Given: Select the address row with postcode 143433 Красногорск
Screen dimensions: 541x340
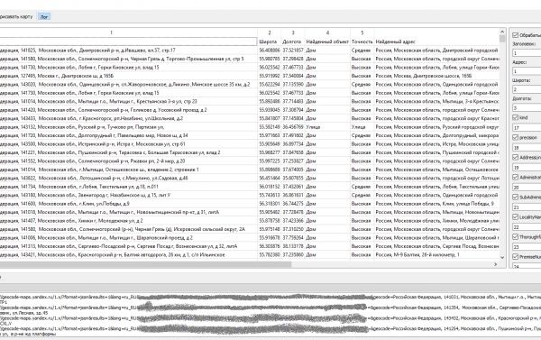Looking at the screenshot, I should pos(128,118).
